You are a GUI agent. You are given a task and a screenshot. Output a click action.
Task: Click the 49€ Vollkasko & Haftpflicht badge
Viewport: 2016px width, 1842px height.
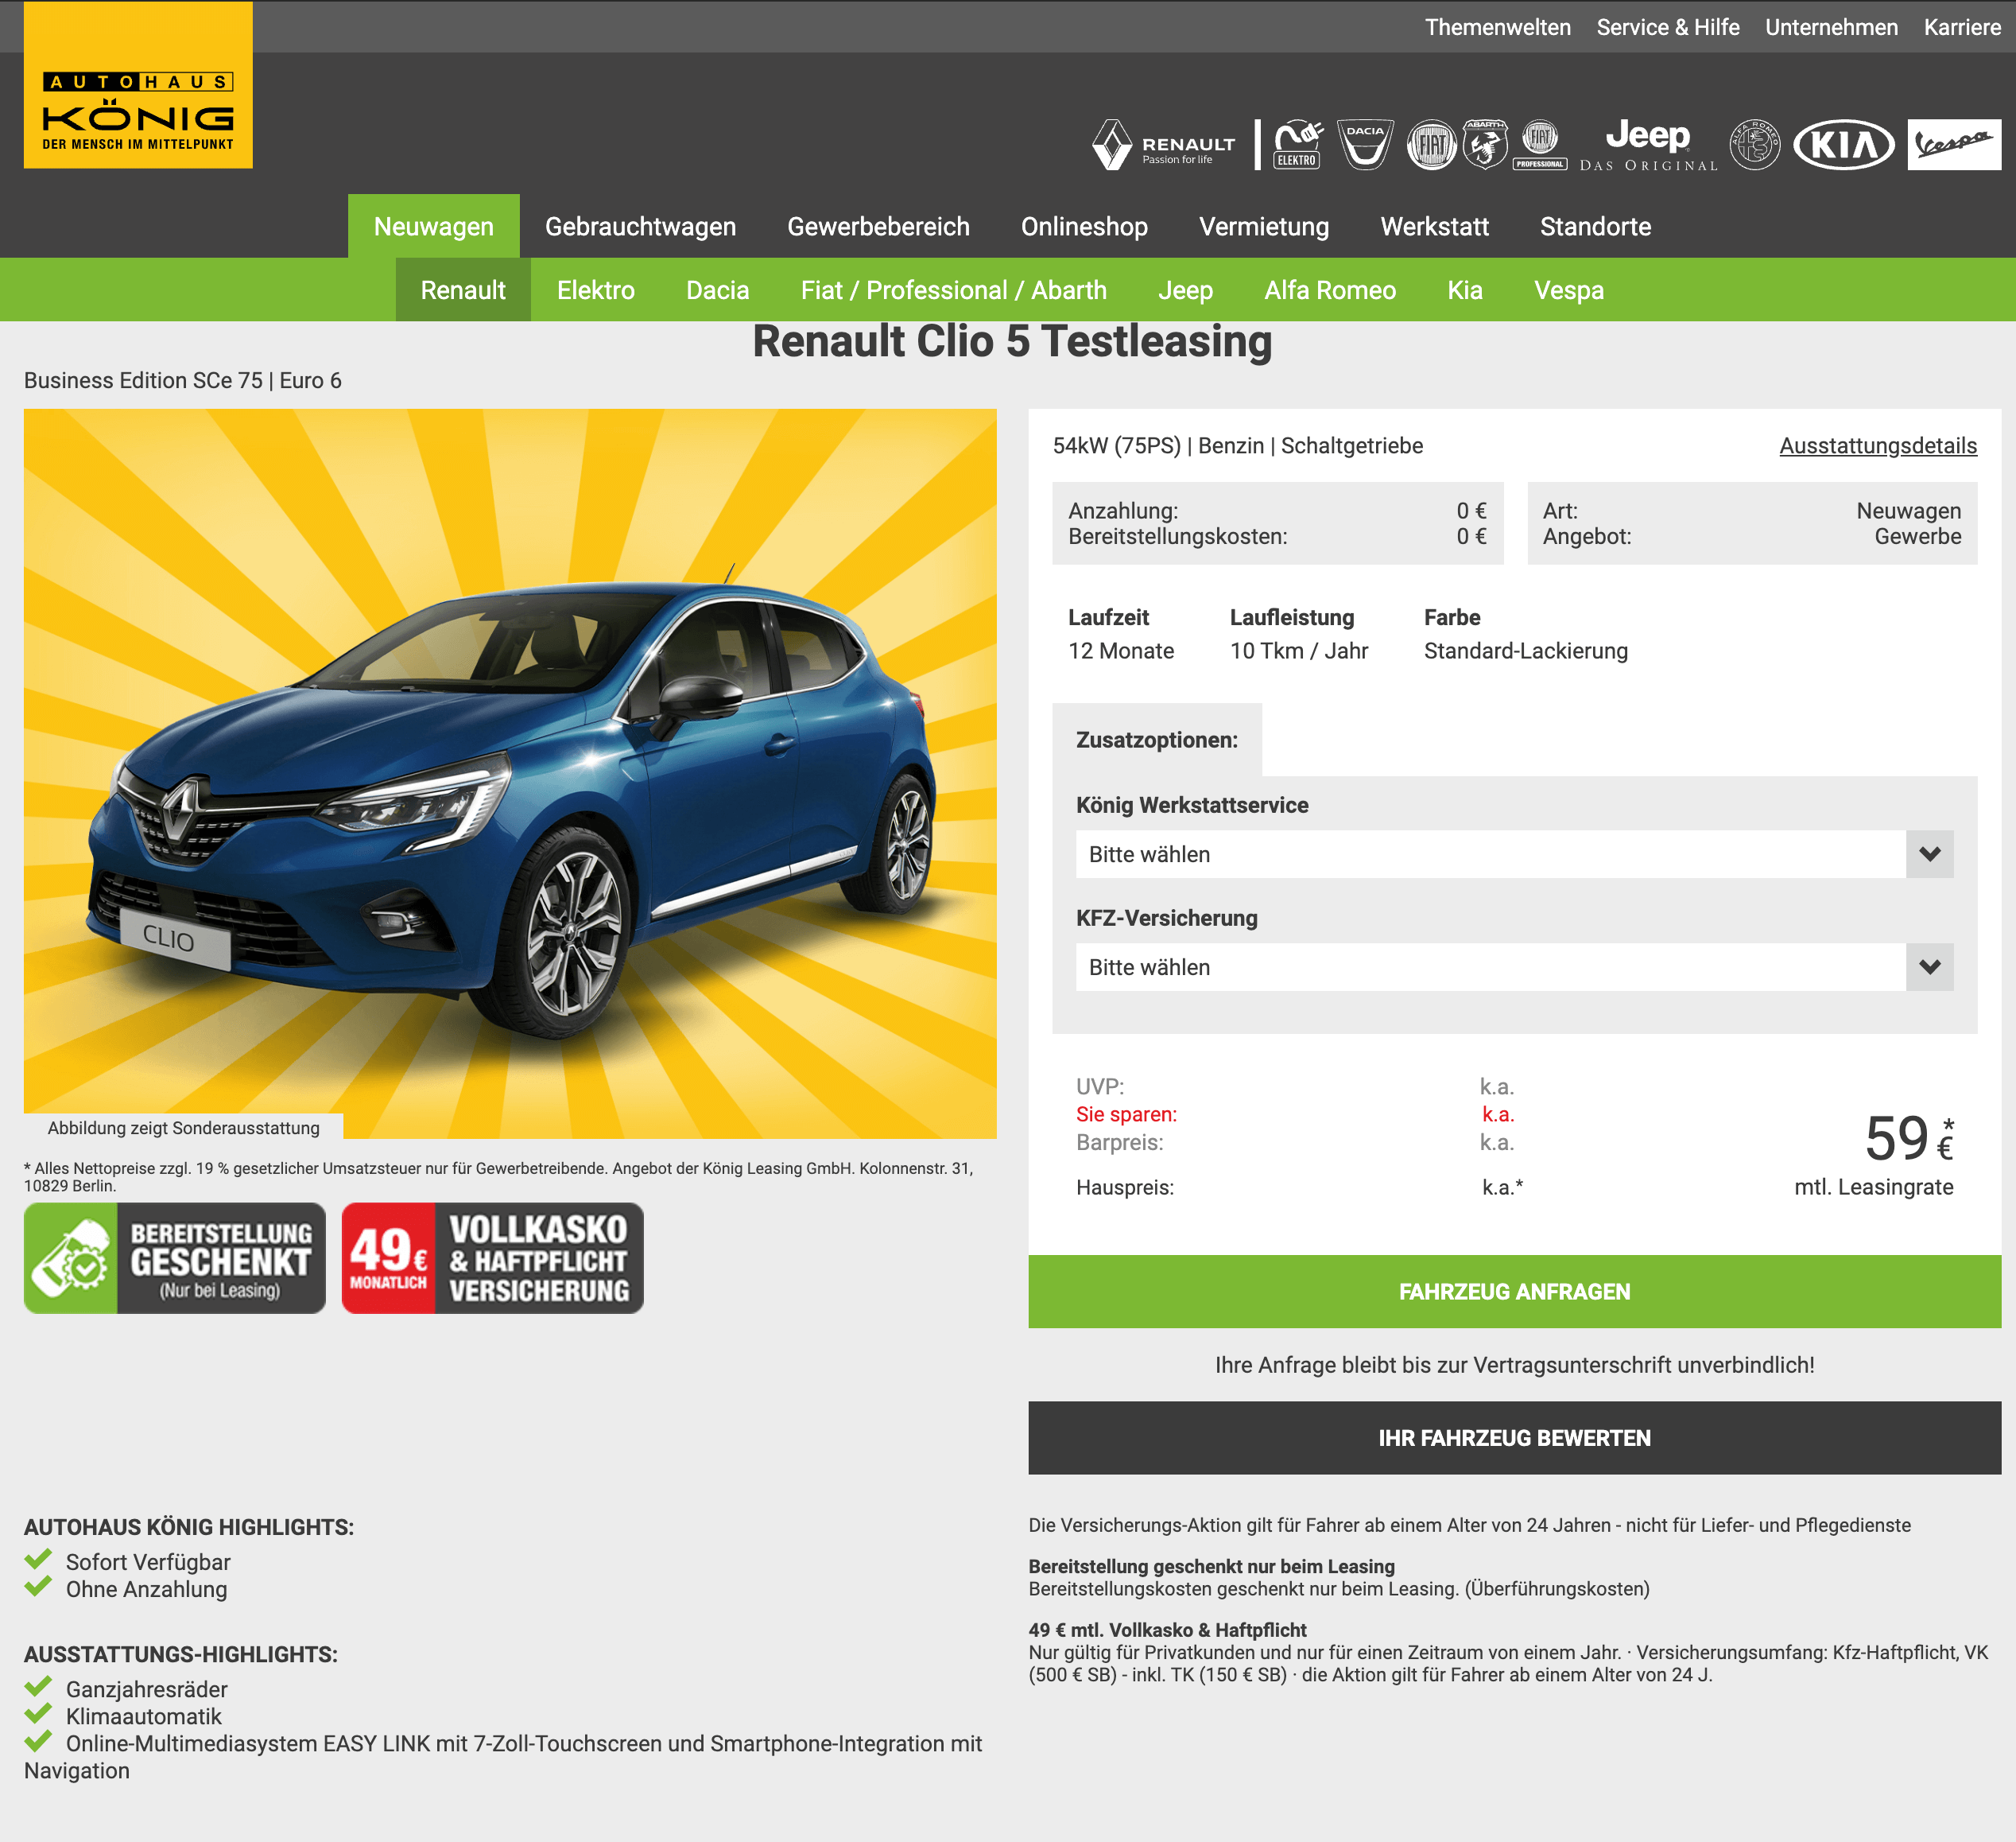pos(493,1257)
